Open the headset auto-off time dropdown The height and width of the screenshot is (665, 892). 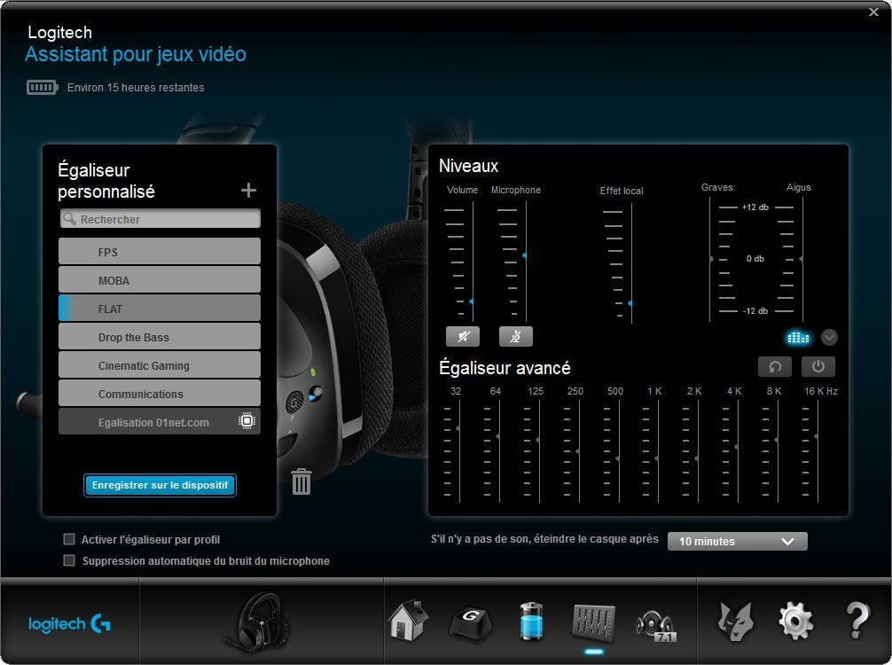737,541
